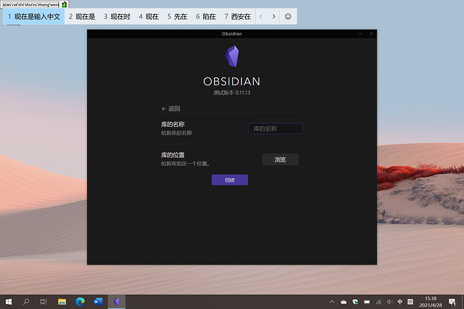Screen dimensions: 464x309
Task: Open Task View on the taskbar
Action: (x=44, y=302)
